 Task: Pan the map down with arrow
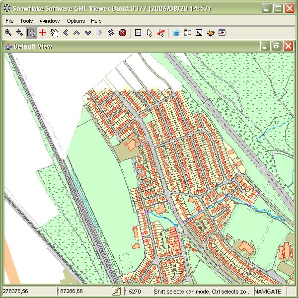coord(88,33)
